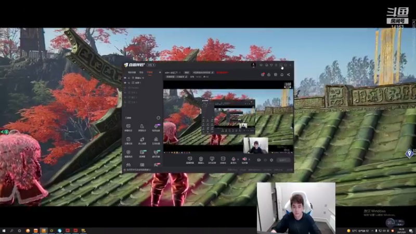Viewport: 416px width, 234px height.
Task: Collapse the toolbox section with round icon
Action: tap(159, 118)
